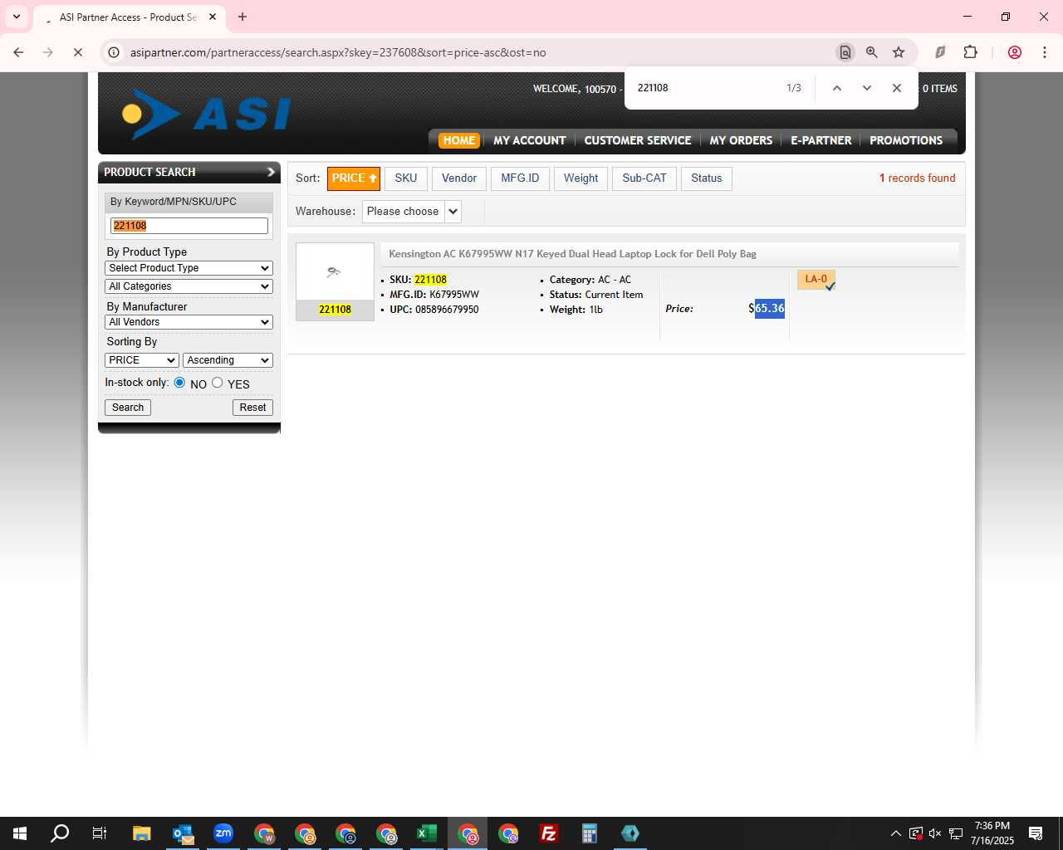The height and width of the screenshot is (850, 1063).
Task: Expand Select Product Type dropdown
Action: tap(189, 268)
